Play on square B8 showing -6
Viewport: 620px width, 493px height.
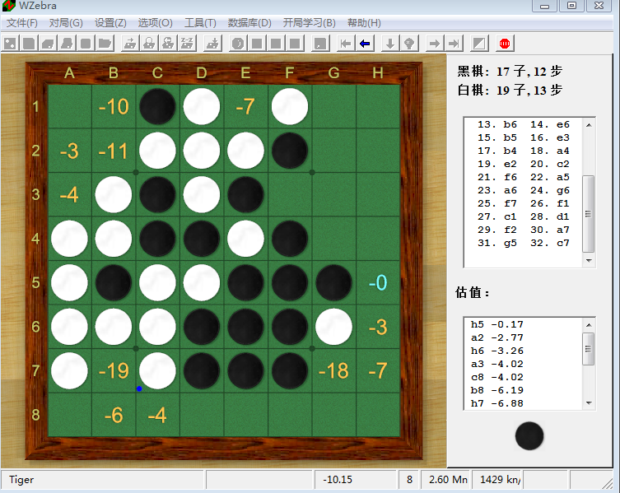(x=114, y=415)
